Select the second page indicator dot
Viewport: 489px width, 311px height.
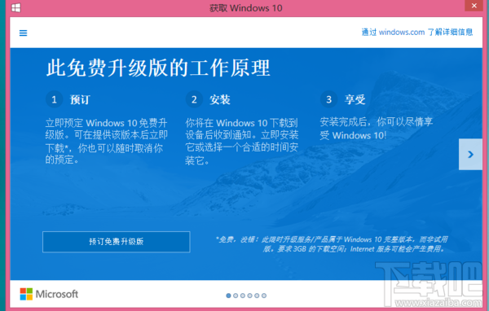(236, 296)
